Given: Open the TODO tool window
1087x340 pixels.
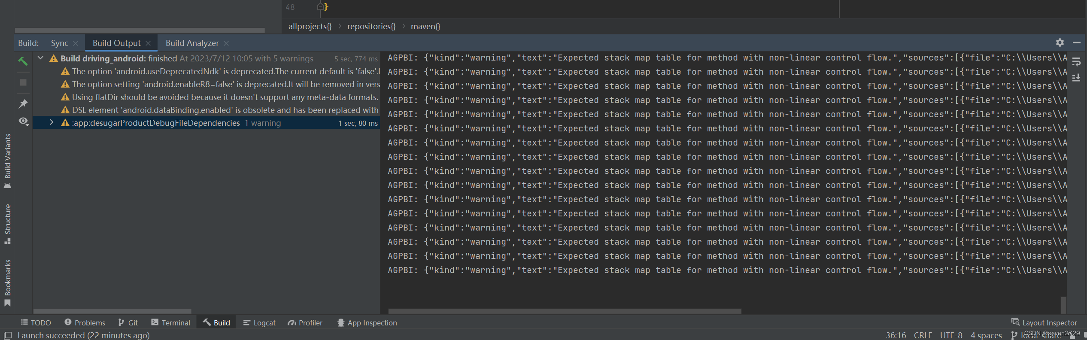Looking at the screenshot, I should point(36,322).
